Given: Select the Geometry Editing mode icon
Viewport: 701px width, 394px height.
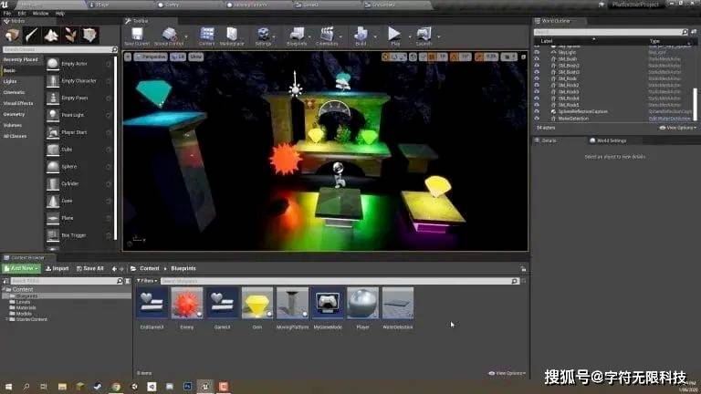Looking at the screenshot, I should tap(89, 35).
